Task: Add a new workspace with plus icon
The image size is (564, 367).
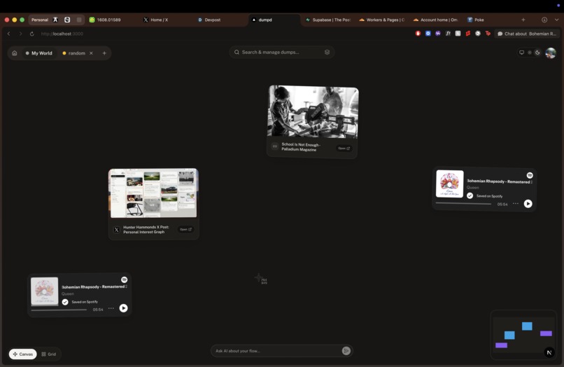Action: click(104, 53)
